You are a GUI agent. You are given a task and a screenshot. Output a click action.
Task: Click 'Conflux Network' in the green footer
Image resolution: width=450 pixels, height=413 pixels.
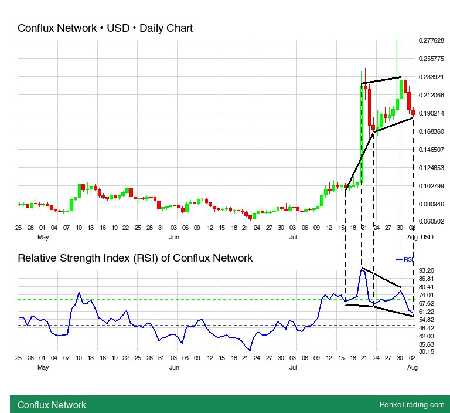52,405
